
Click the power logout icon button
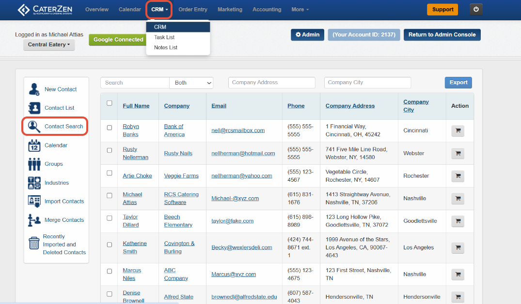click(476, 9)
